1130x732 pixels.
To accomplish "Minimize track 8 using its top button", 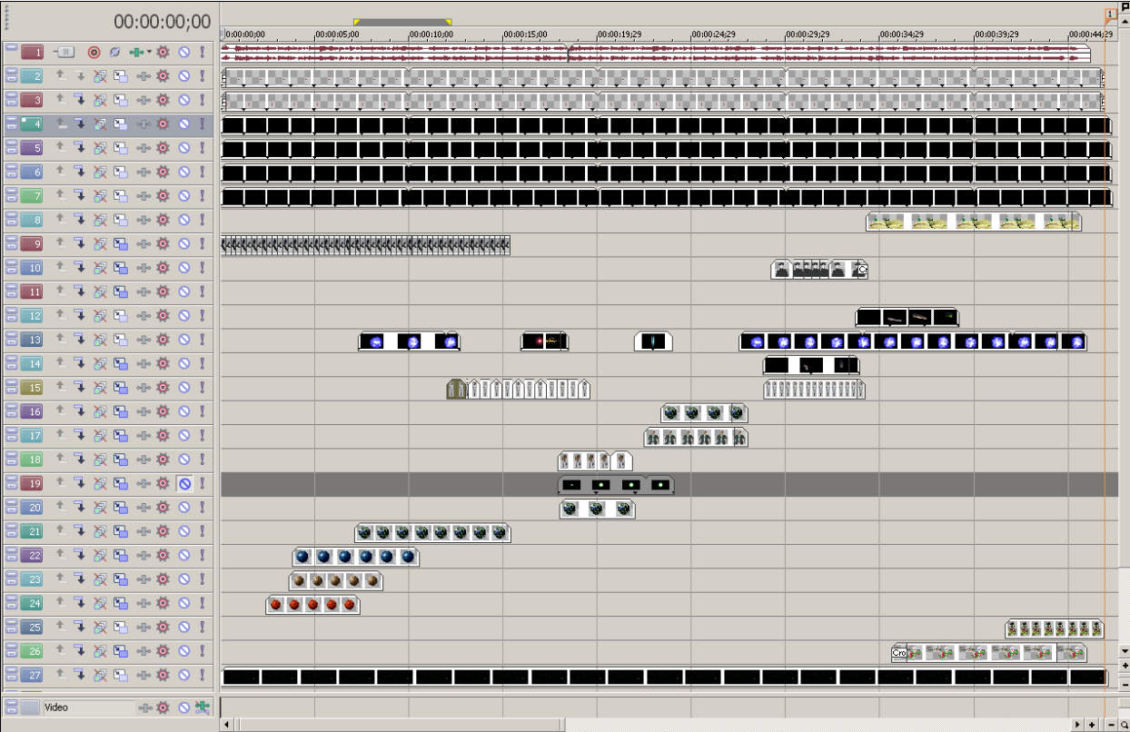I will tap(12, 215).
